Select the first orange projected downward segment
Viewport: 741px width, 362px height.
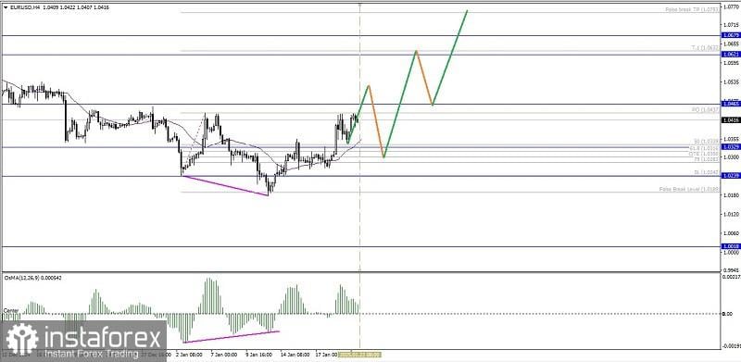[376, 121]
